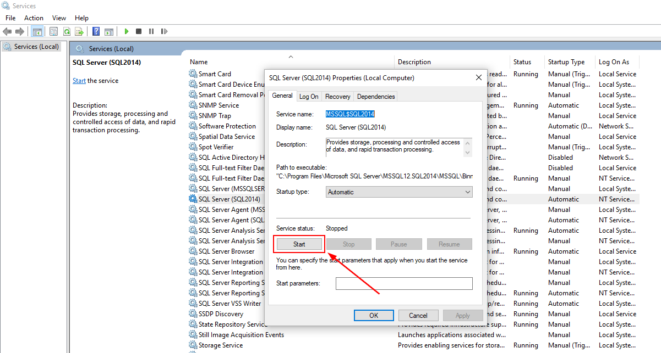Toggle the Show/Hide Console Tree toolbar icon
Screen dimensions: 661x353
pyautogui.click(x=37, y=32)
